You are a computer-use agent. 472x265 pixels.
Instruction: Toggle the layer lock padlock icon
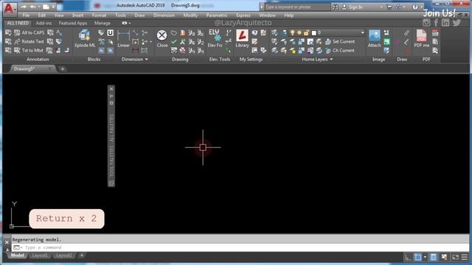[307, 32]
